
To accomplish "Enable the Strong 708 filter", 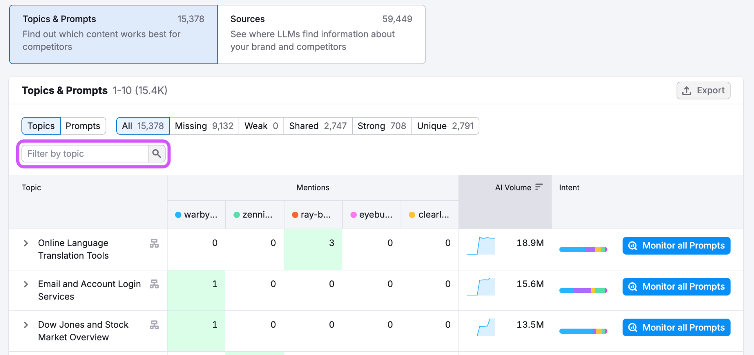I will (x=381, y=126).
